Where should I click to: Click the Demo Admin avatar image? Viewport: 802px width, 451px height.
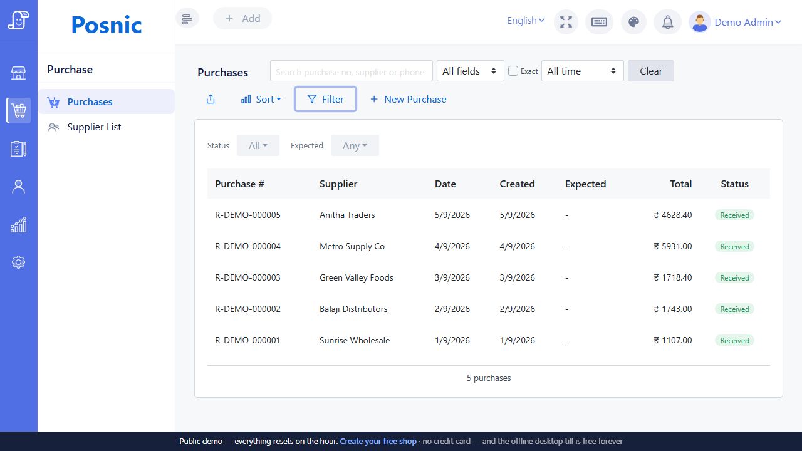[699, 22]
